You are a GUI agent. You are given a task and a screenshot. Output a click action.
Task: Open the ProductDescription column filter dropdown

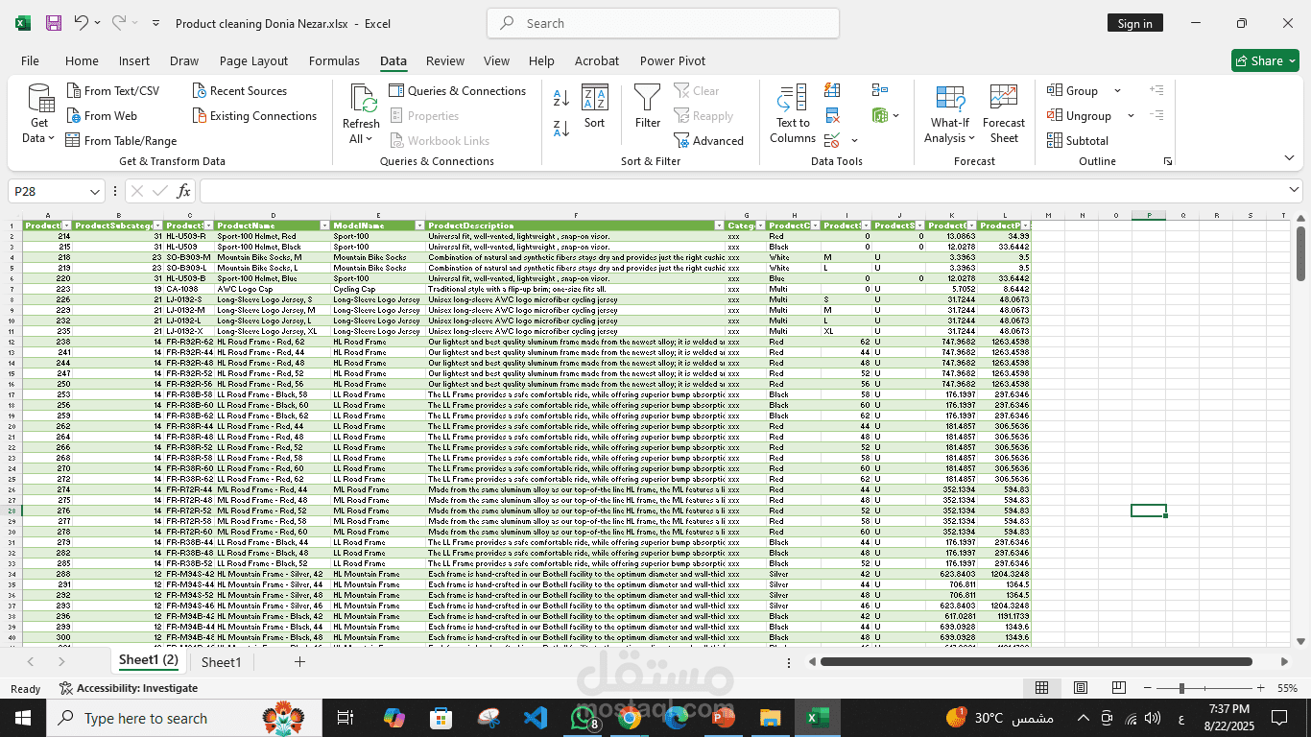click(x=720, y=226)
